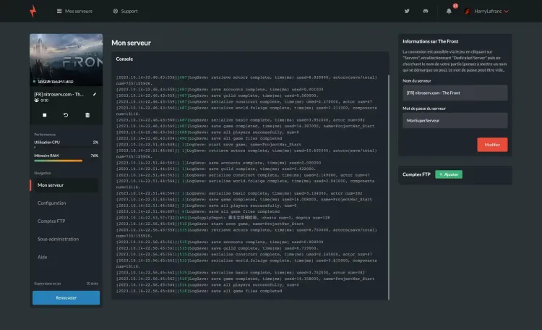Screen dimensions: 542x330
Task: Open Sous-administration section
Action: [58, 240]
